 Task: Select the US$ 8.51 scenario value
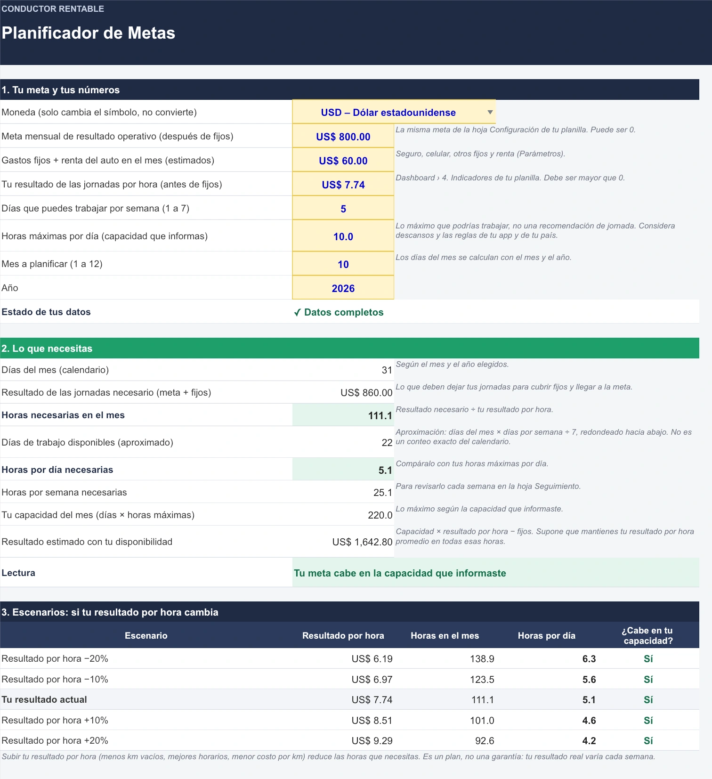(372, 721)
